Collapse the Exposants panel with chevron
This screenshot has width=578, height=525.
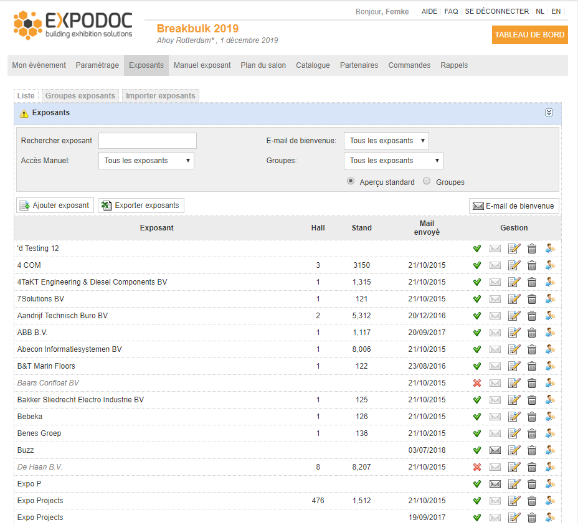(549, 113)
